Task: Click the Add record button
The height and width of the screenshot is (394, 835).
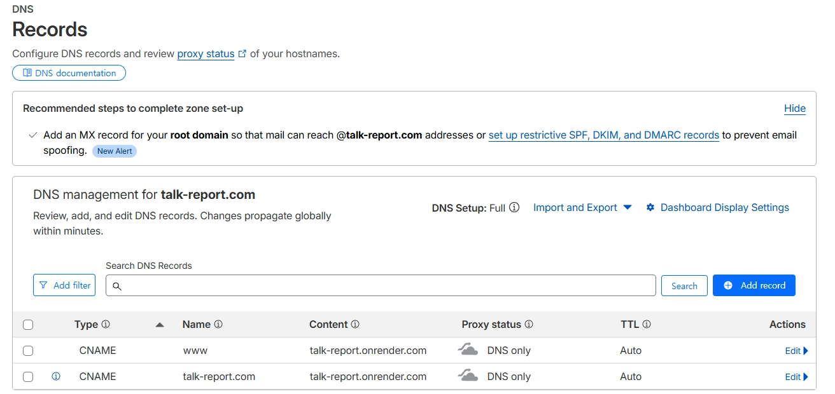Action: click(x=754, y=285)
